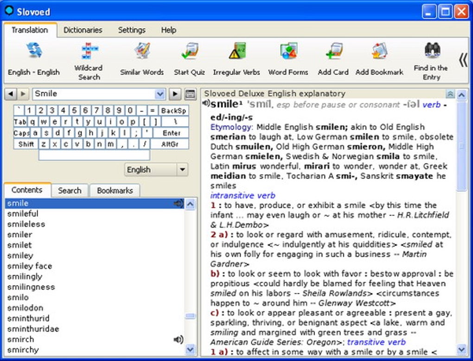Click Slovoed title bar app icon
Viewport: 473px width, 361px height.
(9, 11)
